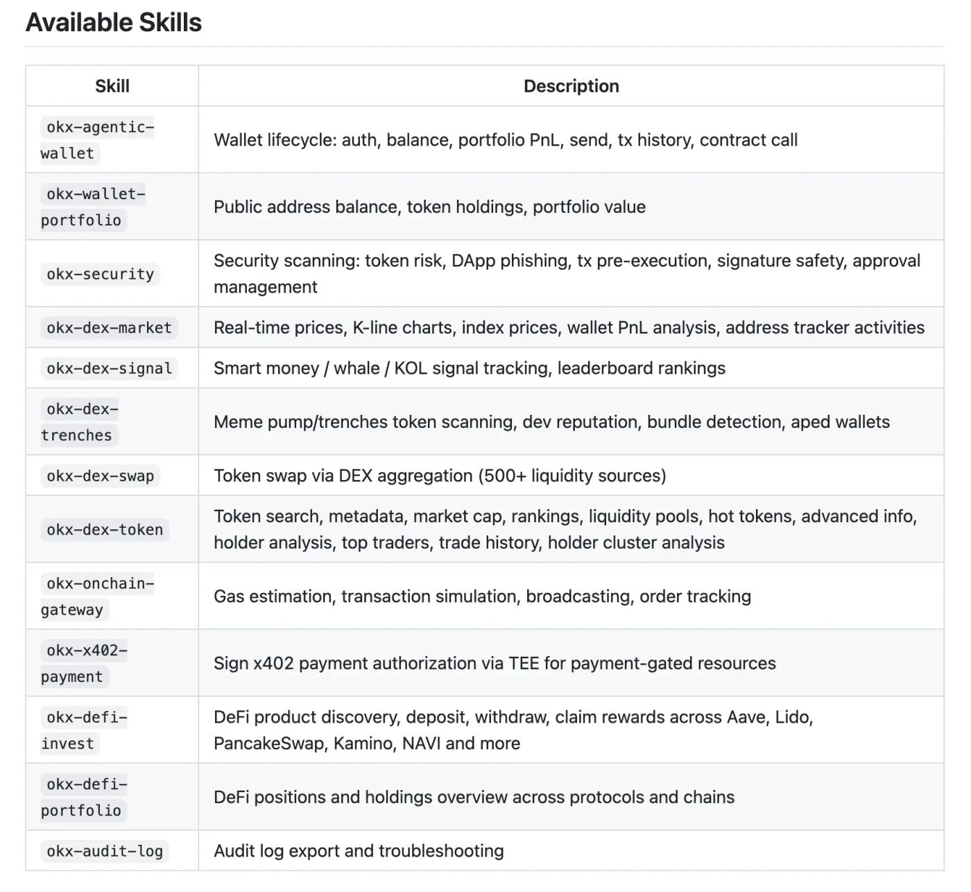Click the Gas estimation description cell
Screen dimensions: 971x892
click(x=482, y=597)
